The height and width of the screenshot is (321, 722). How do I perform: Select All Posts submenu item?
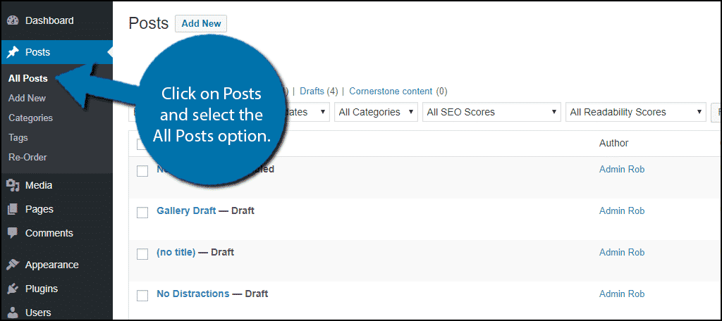(28, 79)
